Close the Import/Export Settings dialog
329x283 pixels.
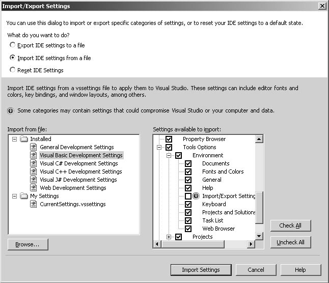[x=322, y=6]
